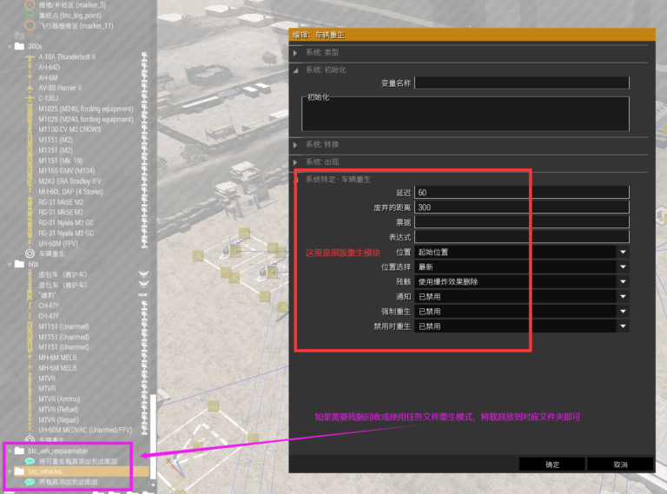Screen dimensions: 667x494
Task: Select the M1165 GMV (M134) entry
Action: [x=66, y=171]
